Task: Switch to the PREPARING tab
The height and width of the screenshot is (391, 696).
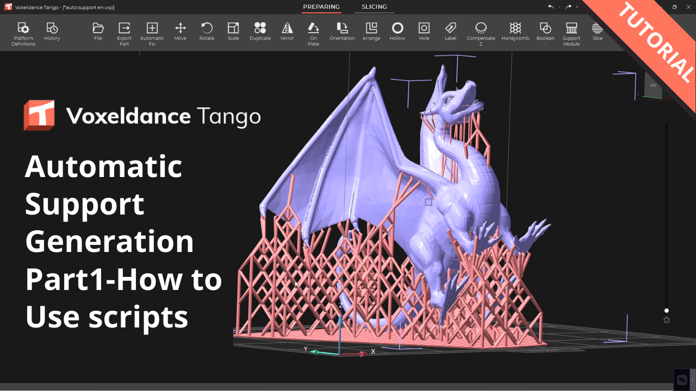Action: [321, 7]
